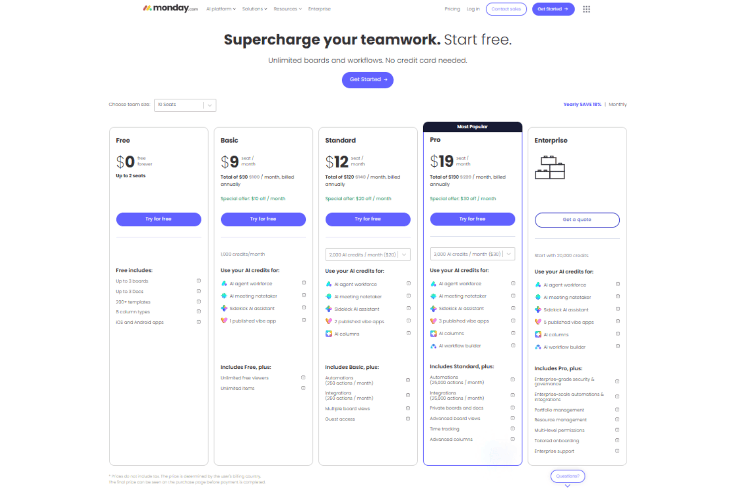Show info for Unlimited items

point(303,388)
